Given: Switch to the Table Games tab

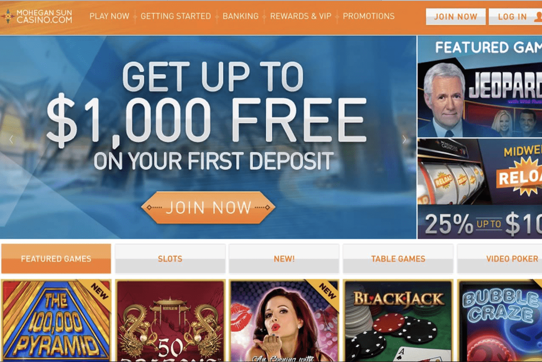Looking at the screenshot, I should [x=398, y=259].
